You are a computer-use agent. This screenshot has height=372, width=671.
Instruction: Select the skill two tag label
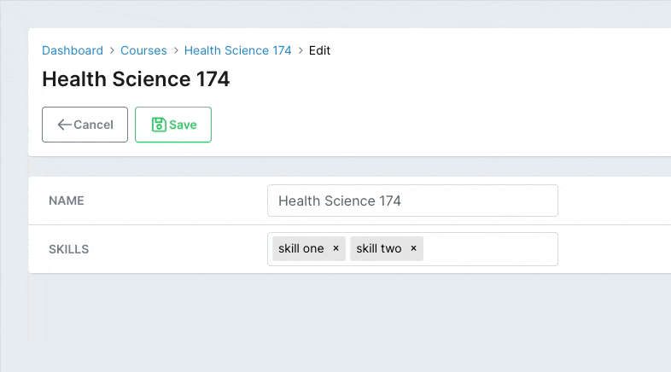point(379,248)
